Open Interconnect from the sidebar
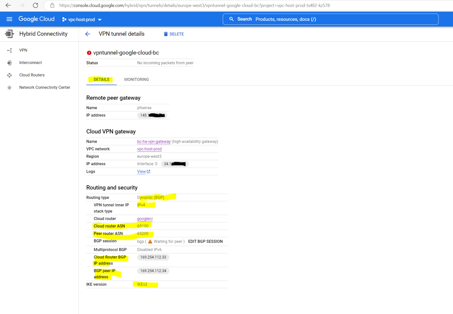 coord(30,63)
